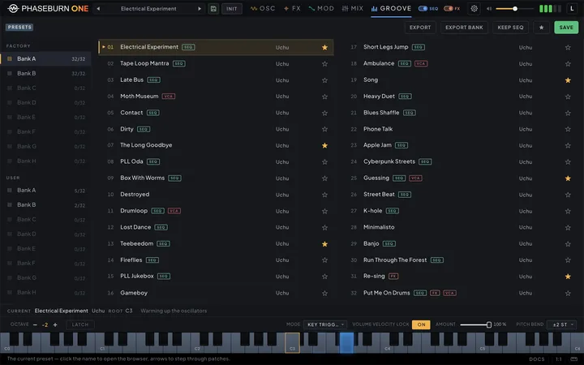Click the KEEP SEQ button
The height and width of the screenshot is (365, 584).
(x=510, y=28)
